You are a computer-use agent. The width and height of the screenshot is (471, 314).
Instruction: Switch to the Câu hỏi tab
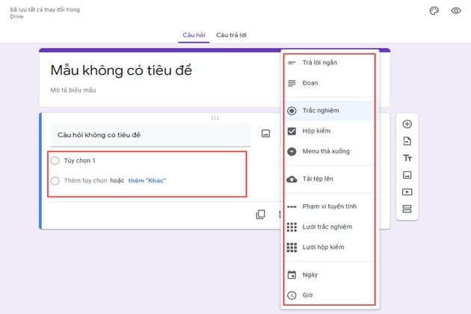coord(194,35)
